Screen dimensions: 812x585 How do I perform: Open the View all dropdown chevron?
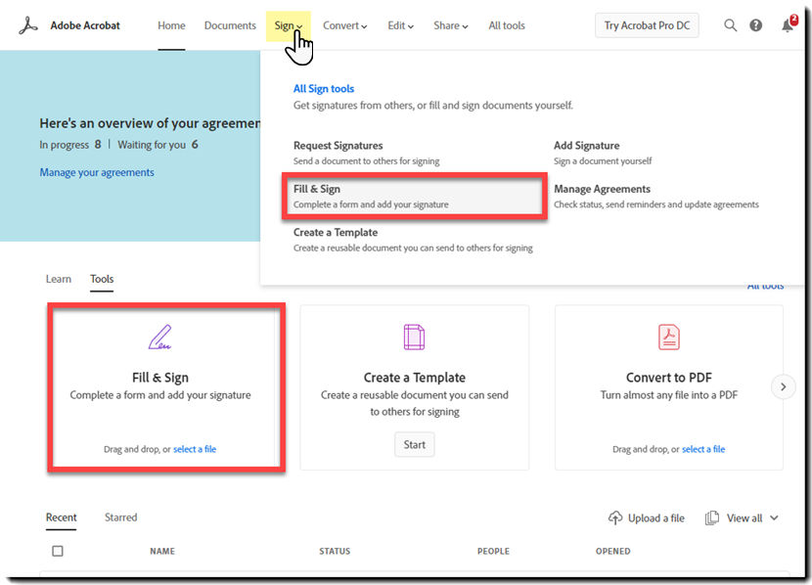774,517
